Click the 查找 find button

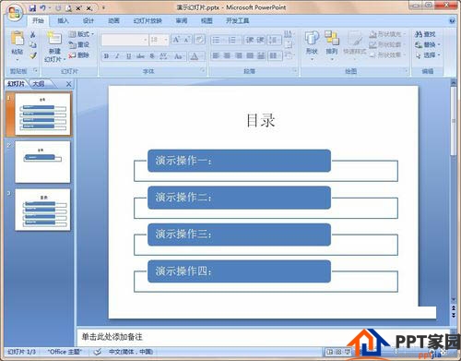pos(425,34)
